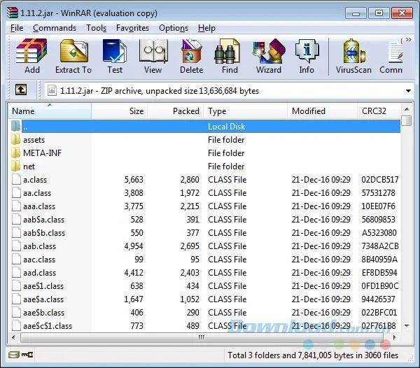Select the parent '..' folder row
The image size is (420, 368).
point(204,127)
